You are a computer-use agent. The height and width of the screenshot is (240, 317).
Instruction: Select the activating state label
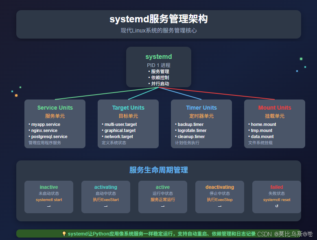tap(106, 187)
